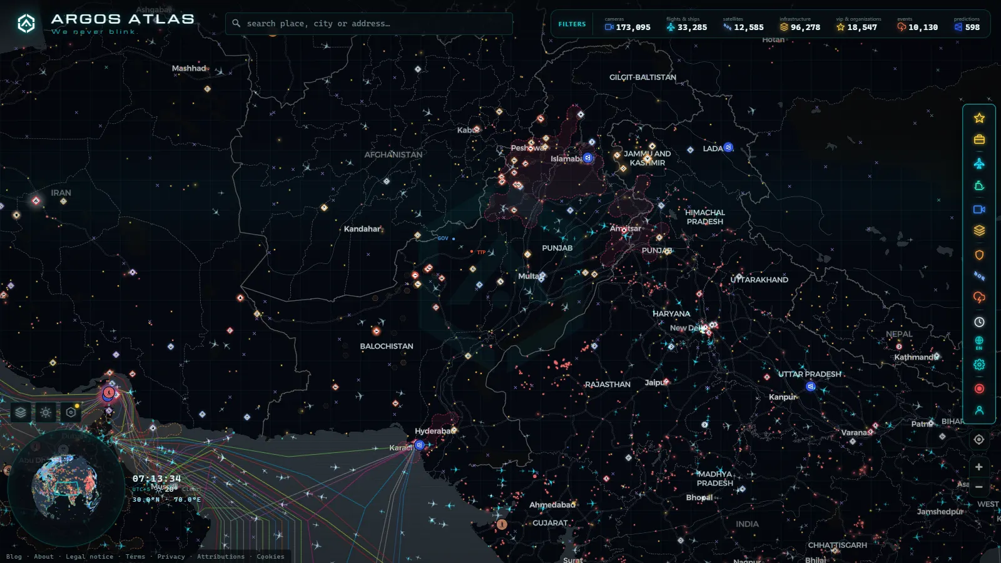The height and width of the screenshot is (563, 1001).
Task: Select the orange shield sidebar icon
Action: click(x=979, y=255)
